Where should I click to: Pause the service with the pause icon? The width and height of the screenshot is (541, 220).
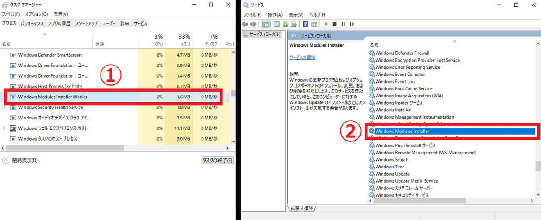click(343, 24)
